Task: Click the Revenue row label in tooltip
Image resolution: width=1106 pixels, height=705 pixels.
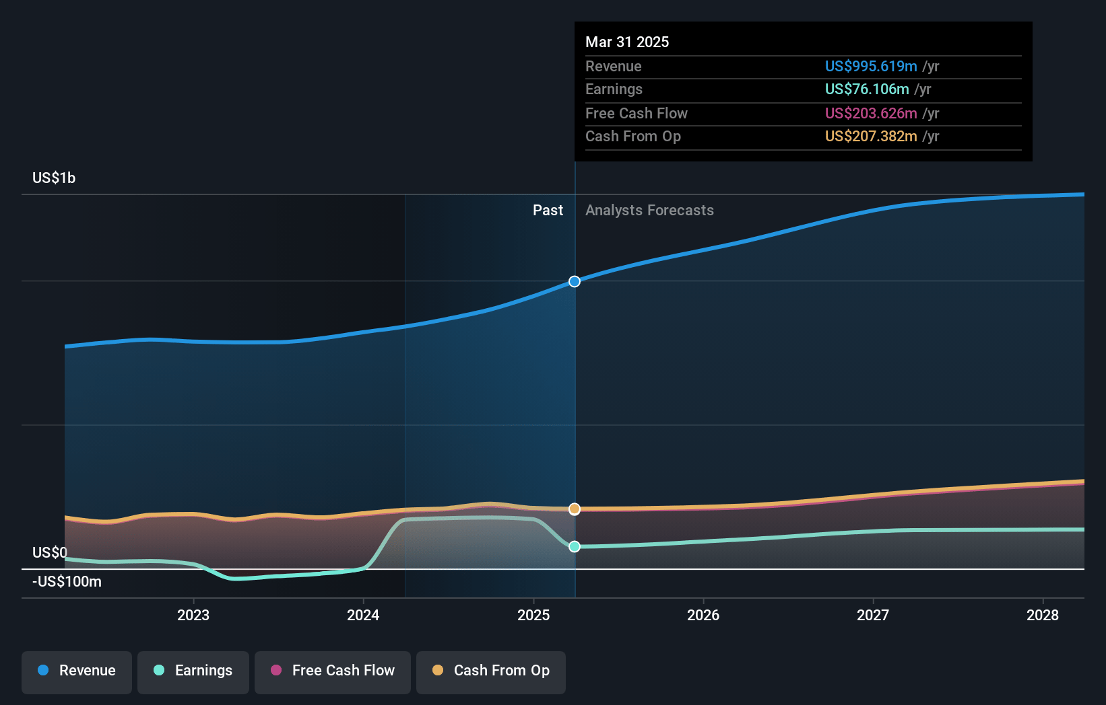Action: tap(613, 66)
